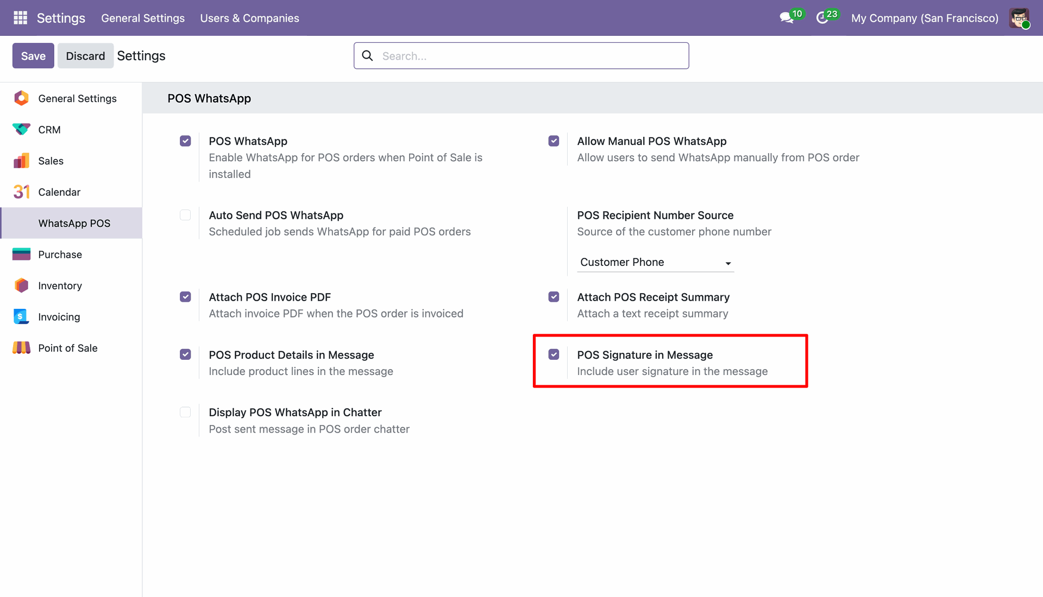Image resolution: width=1043 pixels, height=597 pixels.
Task: Click 'Allow users to send WhatsApp manually' text
Action: pyautogui.click(x=718, y=157)
